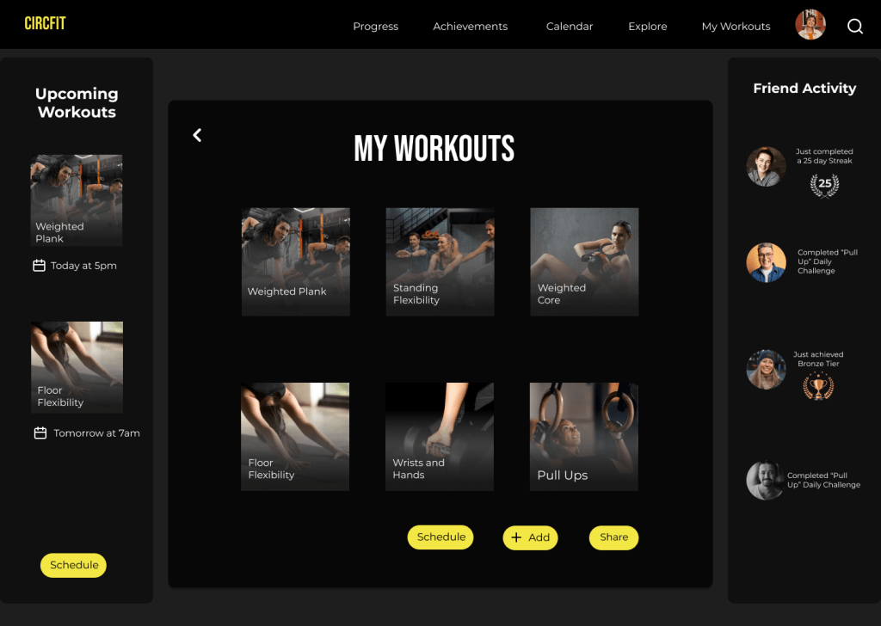Screen dimensions: 881x626
Task: Go to the Explore page
Action: (x=647, y=27)
